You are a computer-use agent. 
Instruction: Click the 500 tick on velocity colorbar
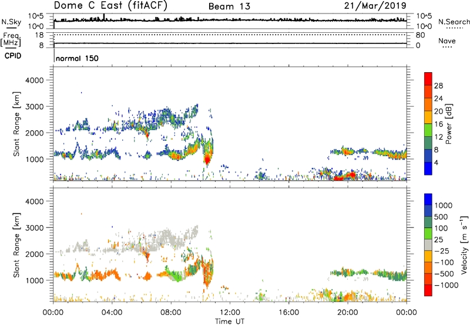(x=441, y=217)
